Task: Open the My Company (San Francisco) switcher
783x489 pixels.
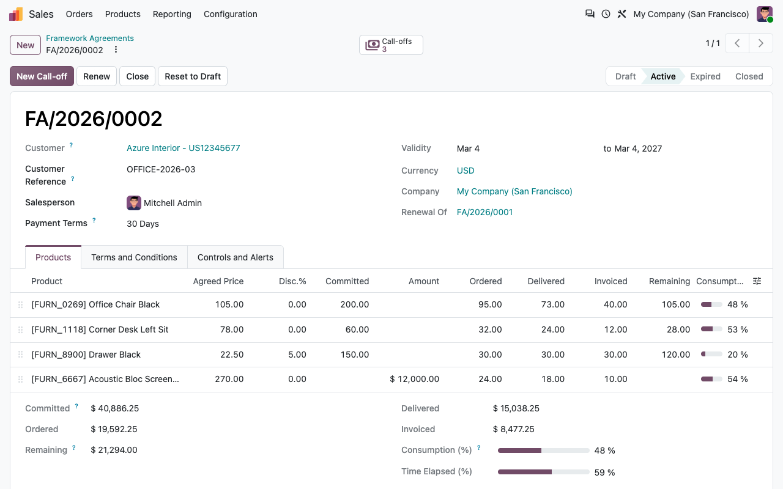Action: (x=691, y=14)
